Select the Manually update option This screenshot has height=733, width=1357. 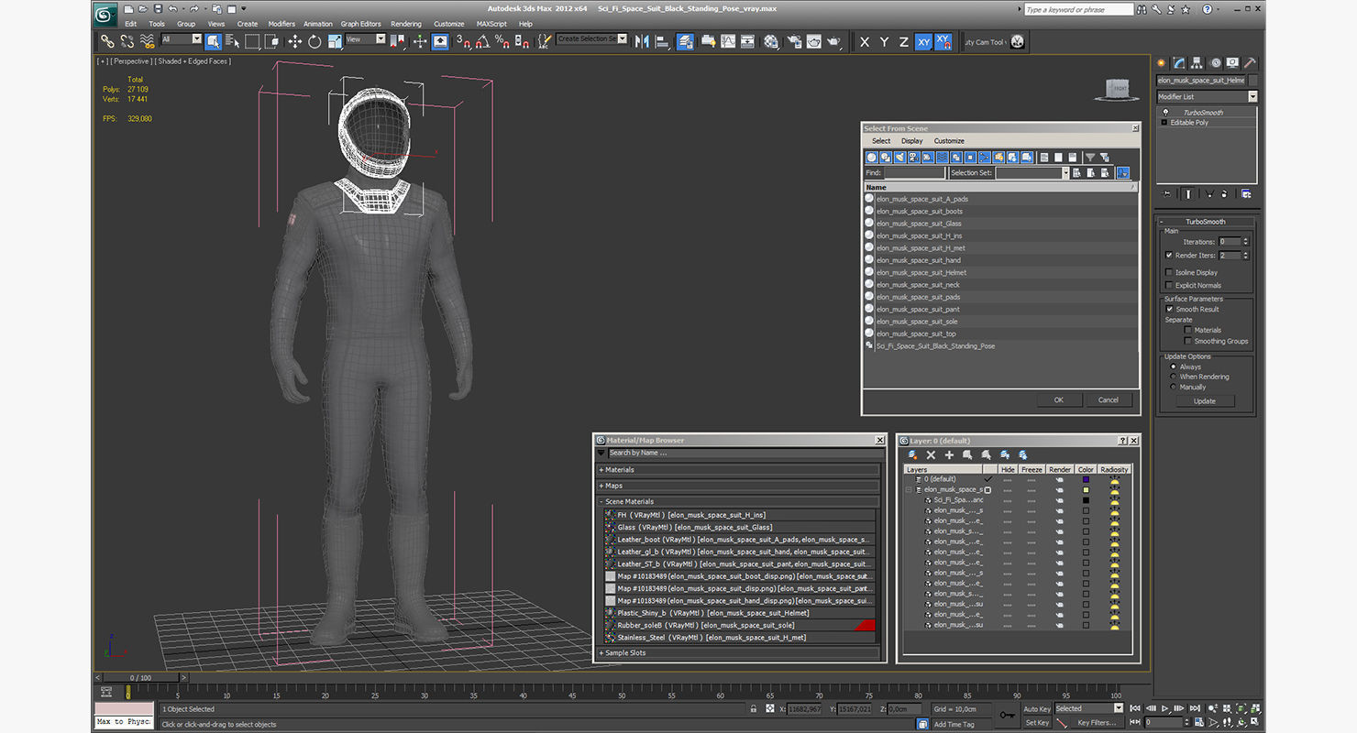point(1173,387)
